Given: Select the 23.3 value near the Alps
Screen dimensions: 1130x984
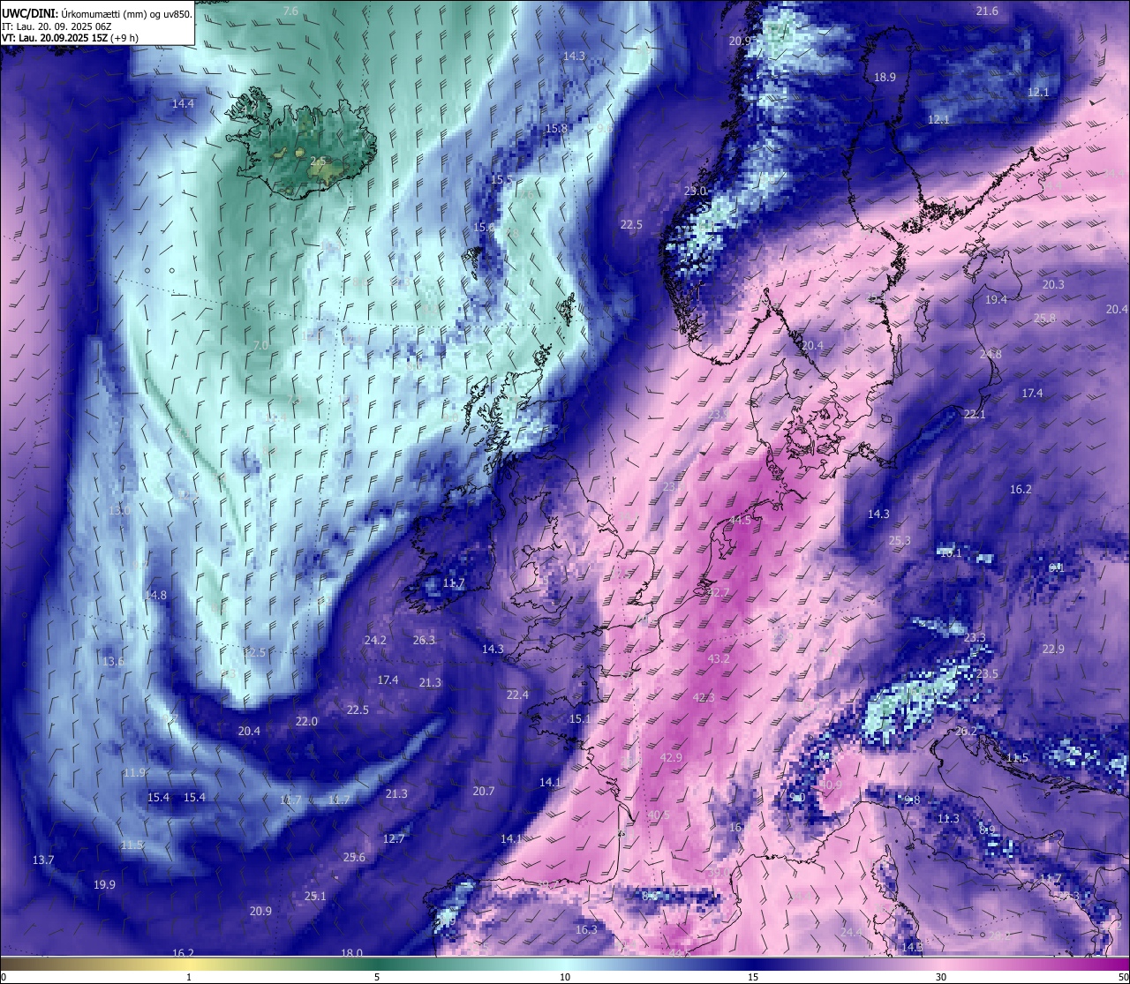Looking at the screenshot, I should click(x=975, y=637).
